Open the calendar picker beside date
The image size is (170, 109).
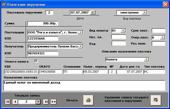coord(93,12)
